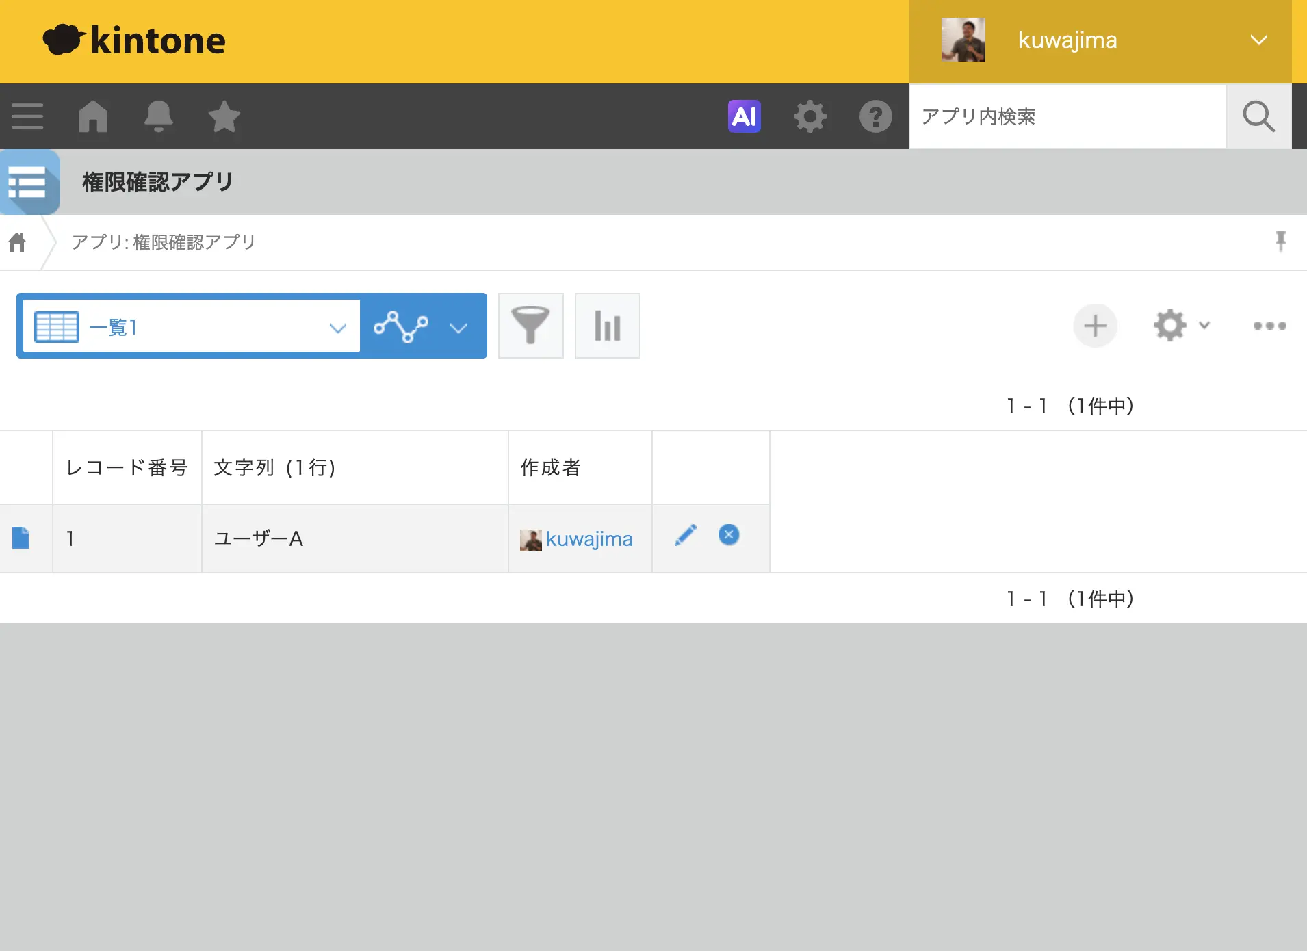Viewport: 1307px width, 951px height.
Task: Open the notifications bell
Action: 158,116
